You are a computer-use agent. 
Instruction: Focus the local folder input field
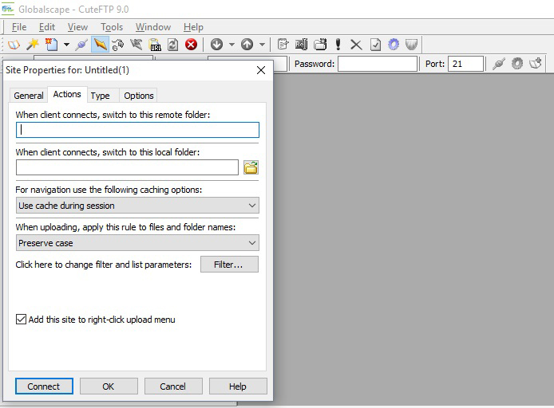click(127, 167)
